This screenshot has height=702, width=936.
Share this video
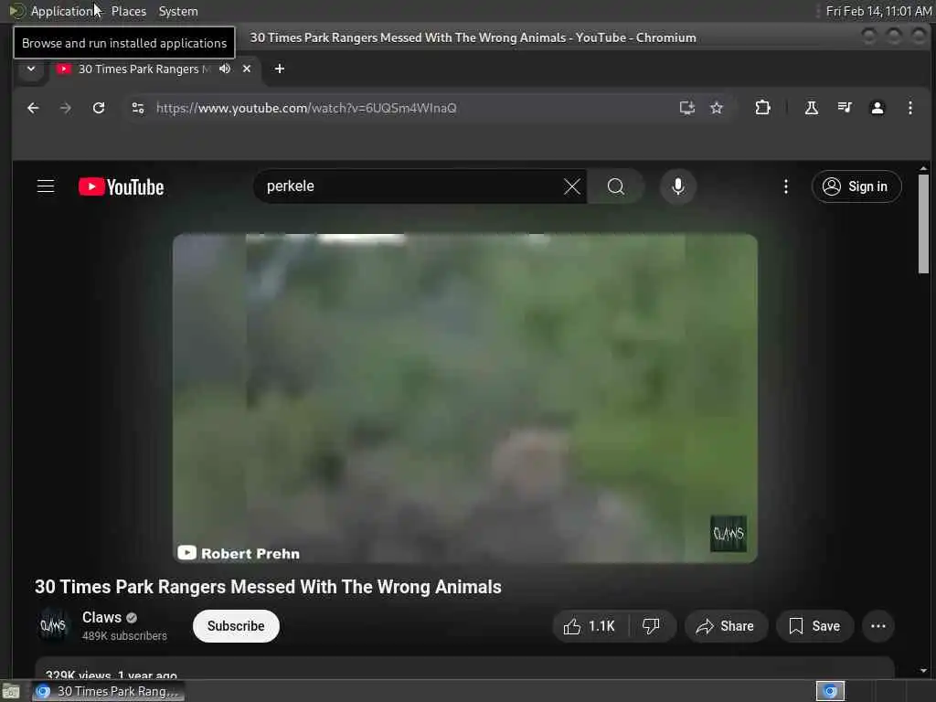tap(725, 626)
